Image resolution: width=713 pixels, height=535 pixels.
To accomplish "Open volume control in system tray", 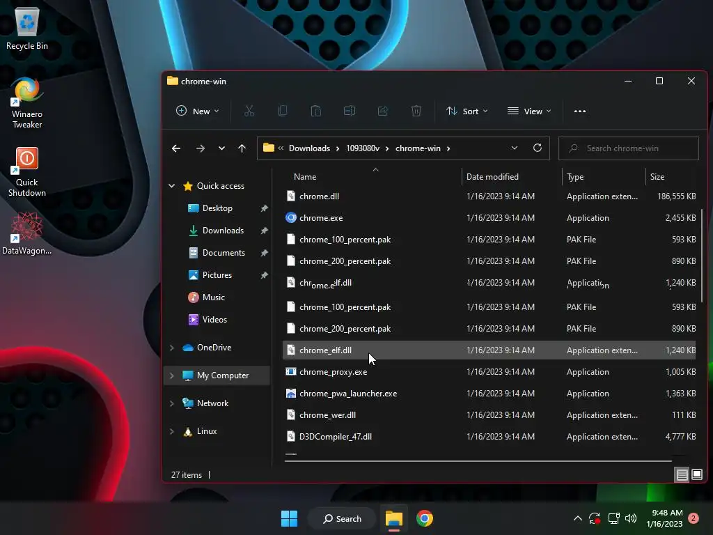I will (x=631, y=518).
